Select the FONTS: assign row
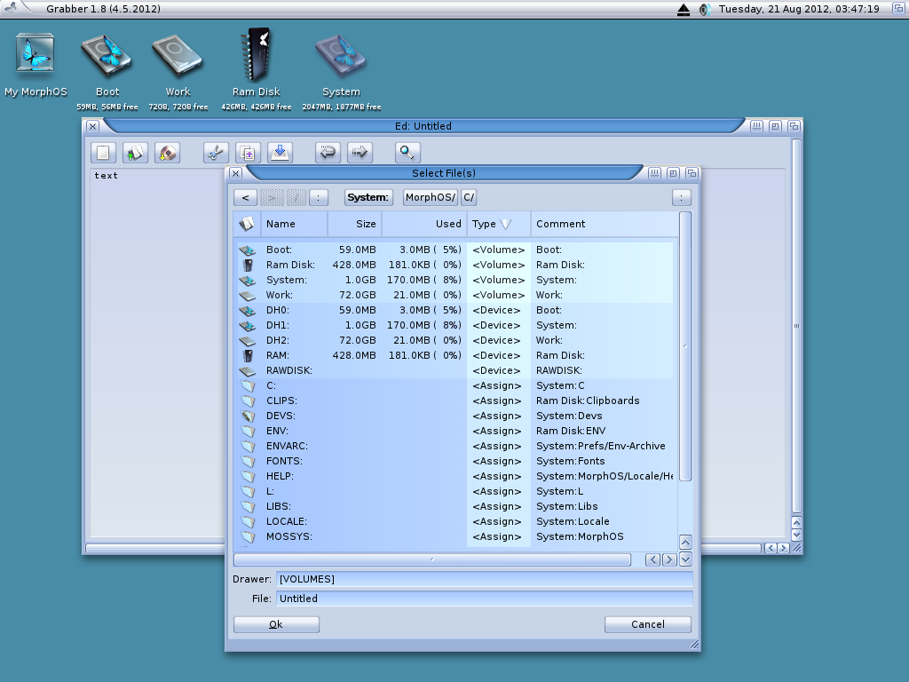909x682 pixels. 455,461
